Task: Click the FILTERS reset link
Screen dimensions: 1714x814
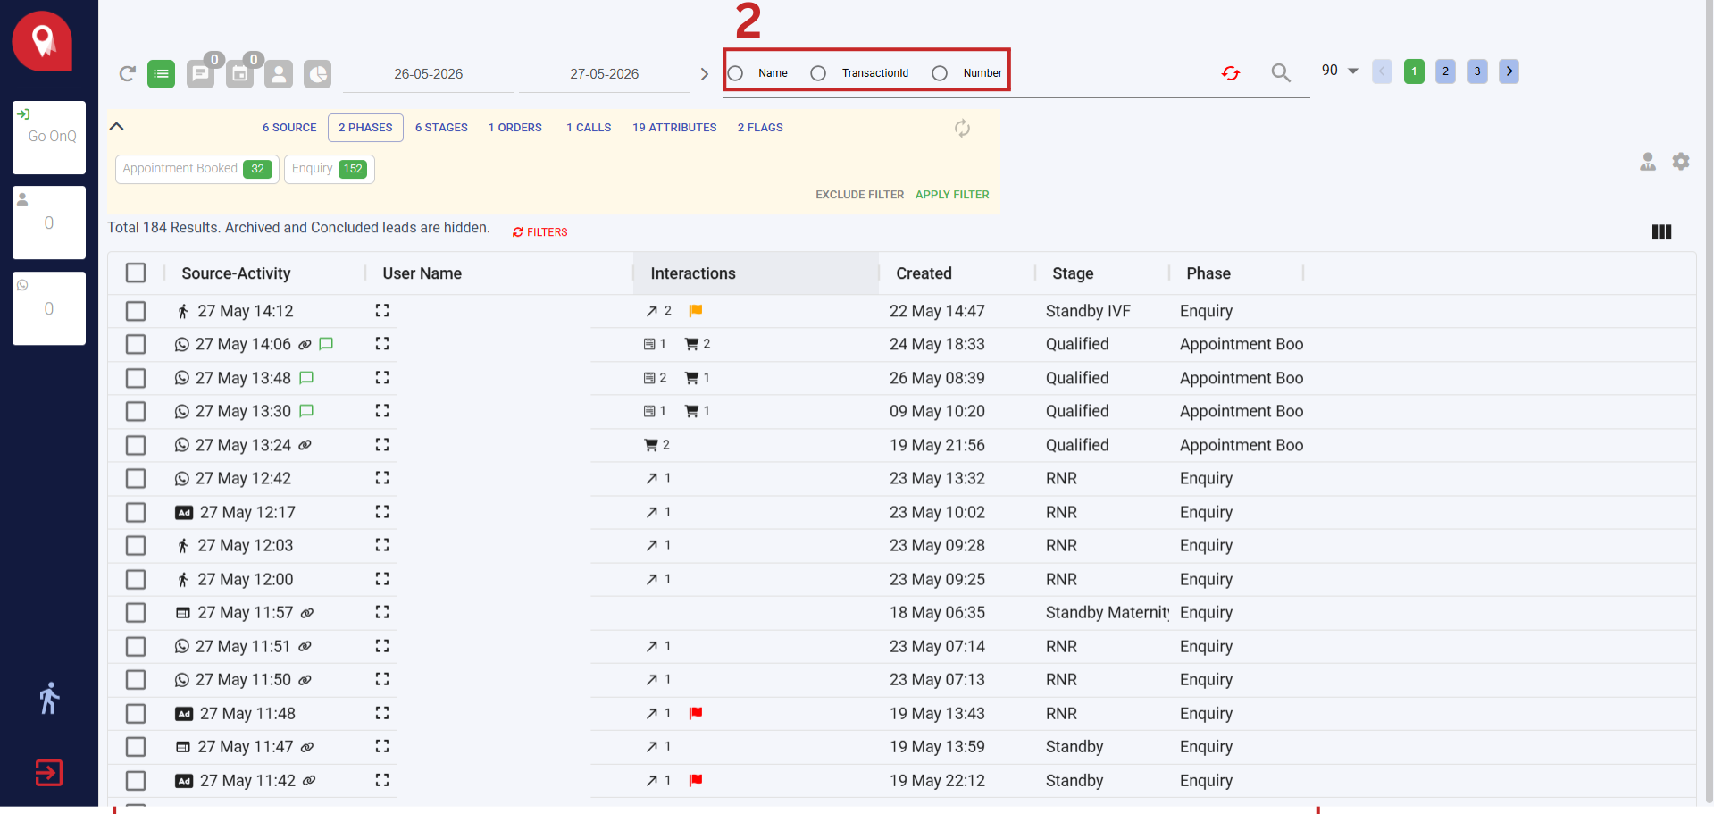Action: pyautogui.click(x=540, y=232)
